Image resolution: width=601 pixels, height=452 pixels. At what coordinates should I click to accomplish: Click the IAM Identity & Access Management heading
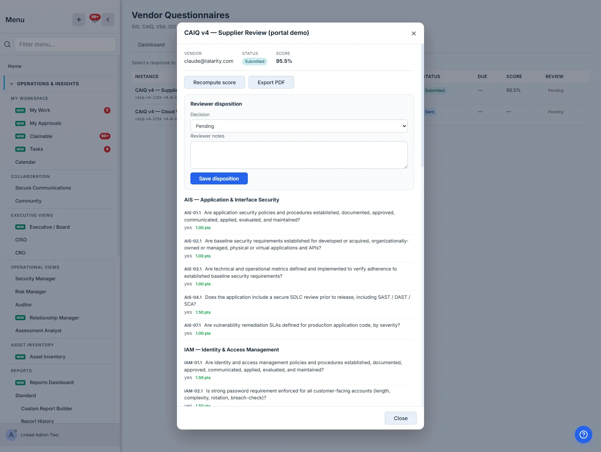point(231,350)
